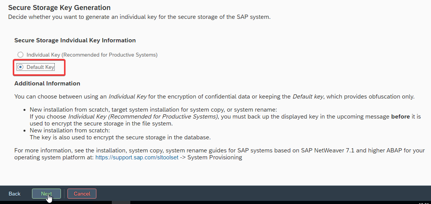Click the italic 'Default key' text in paragraph

coord(308,97)
